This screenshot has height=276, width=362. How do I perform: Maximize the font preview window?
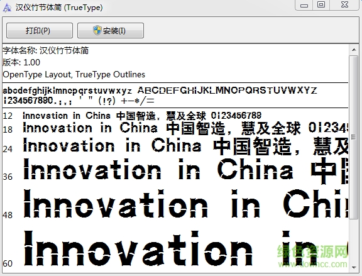tap(321, 5)
